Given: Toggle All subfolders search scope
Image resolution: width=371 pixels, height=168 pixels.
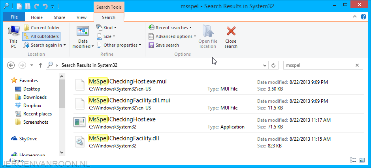Looking at the screenshot, I should click(41, 36).
